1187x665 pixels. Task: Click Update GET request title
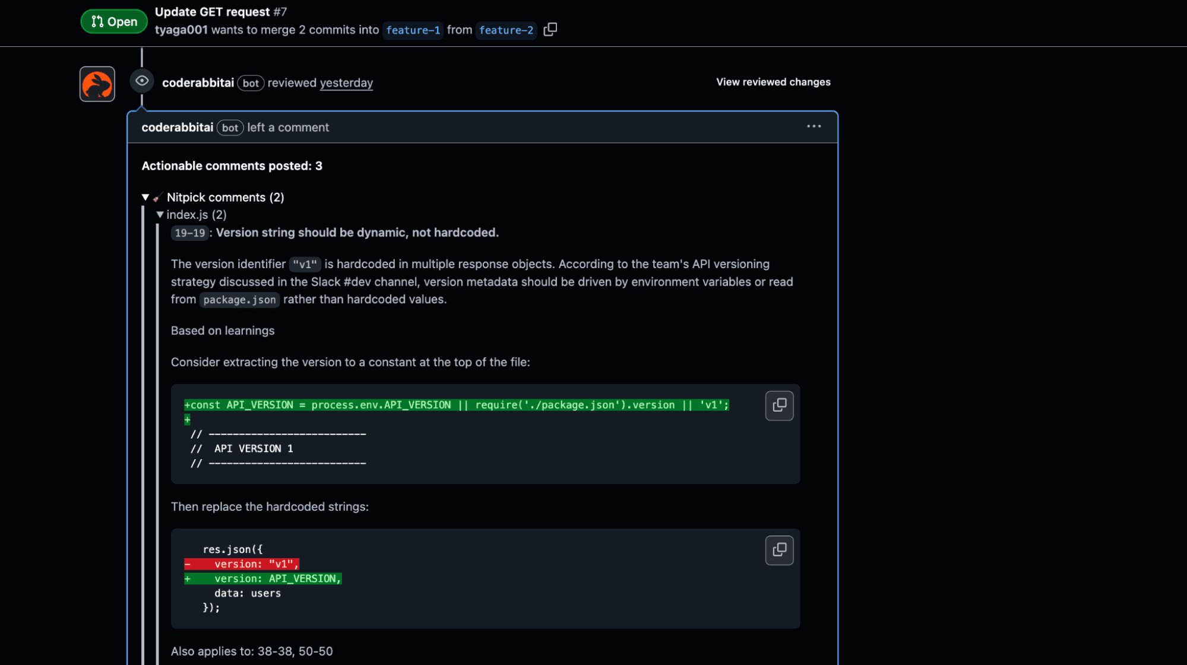coord(212,12)
